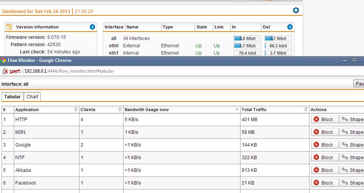This screenshot has height=193, width=364.
Task: Click the HTTP total traffic 401 MB cell
Action: pos(275,120)
